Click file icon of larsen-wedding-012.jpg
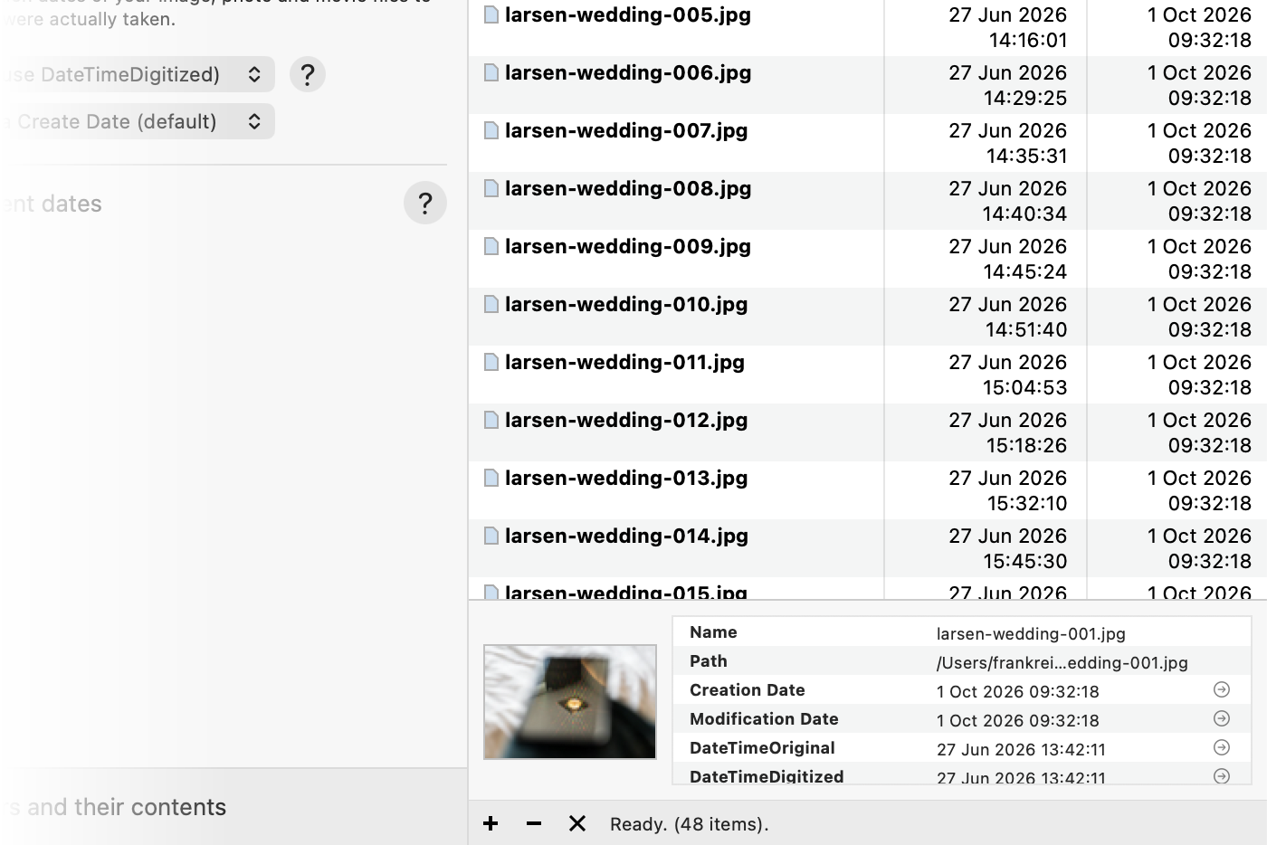The image size is (1267, 845). pos(491,420)
